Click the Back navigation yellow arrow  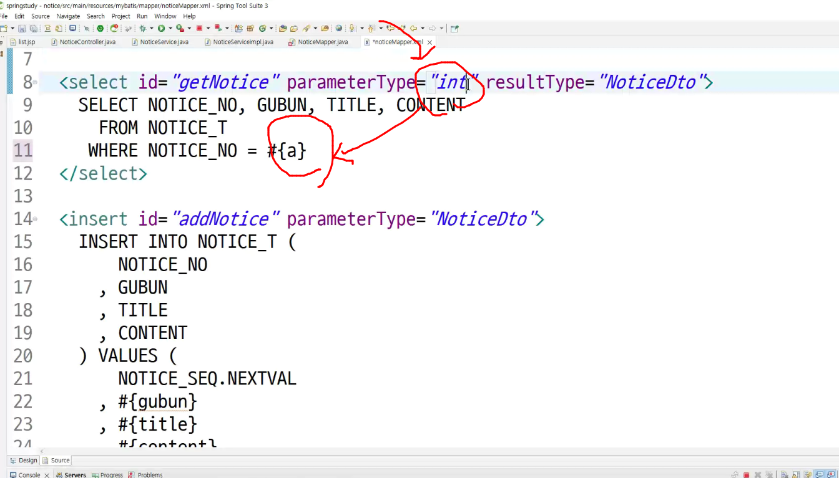tap(413, 28)
